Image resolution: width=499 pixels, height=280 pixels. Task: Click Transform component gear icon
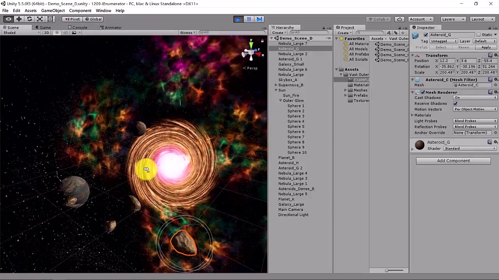pyautogui.click(x=496, y=55)
